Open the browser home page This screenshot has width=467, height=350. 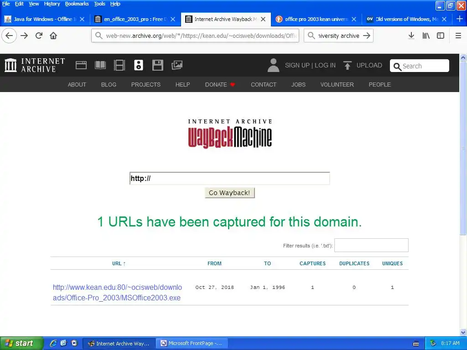coord(53,36)
